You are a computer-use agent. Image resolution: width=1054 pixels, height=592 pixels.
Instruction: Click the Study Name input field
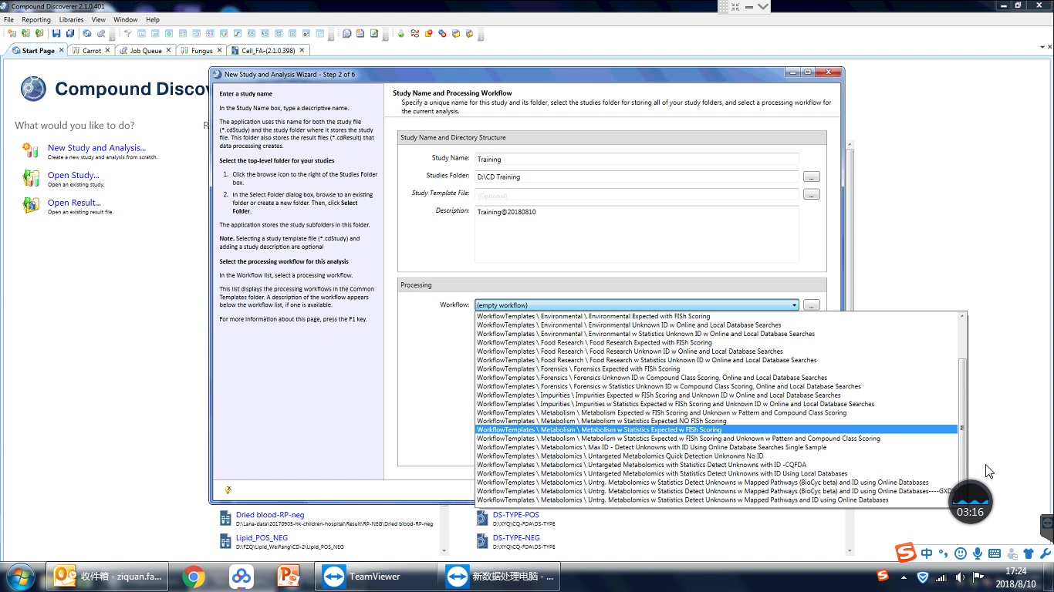(637, 160)
